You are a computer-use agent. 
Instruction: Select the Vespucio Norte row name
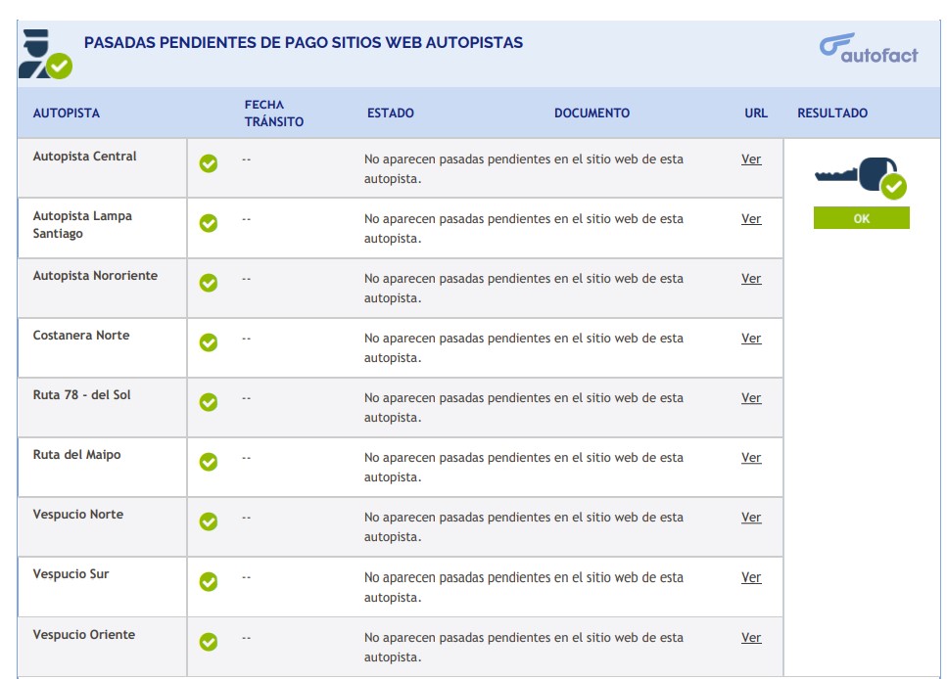point(78,515)
